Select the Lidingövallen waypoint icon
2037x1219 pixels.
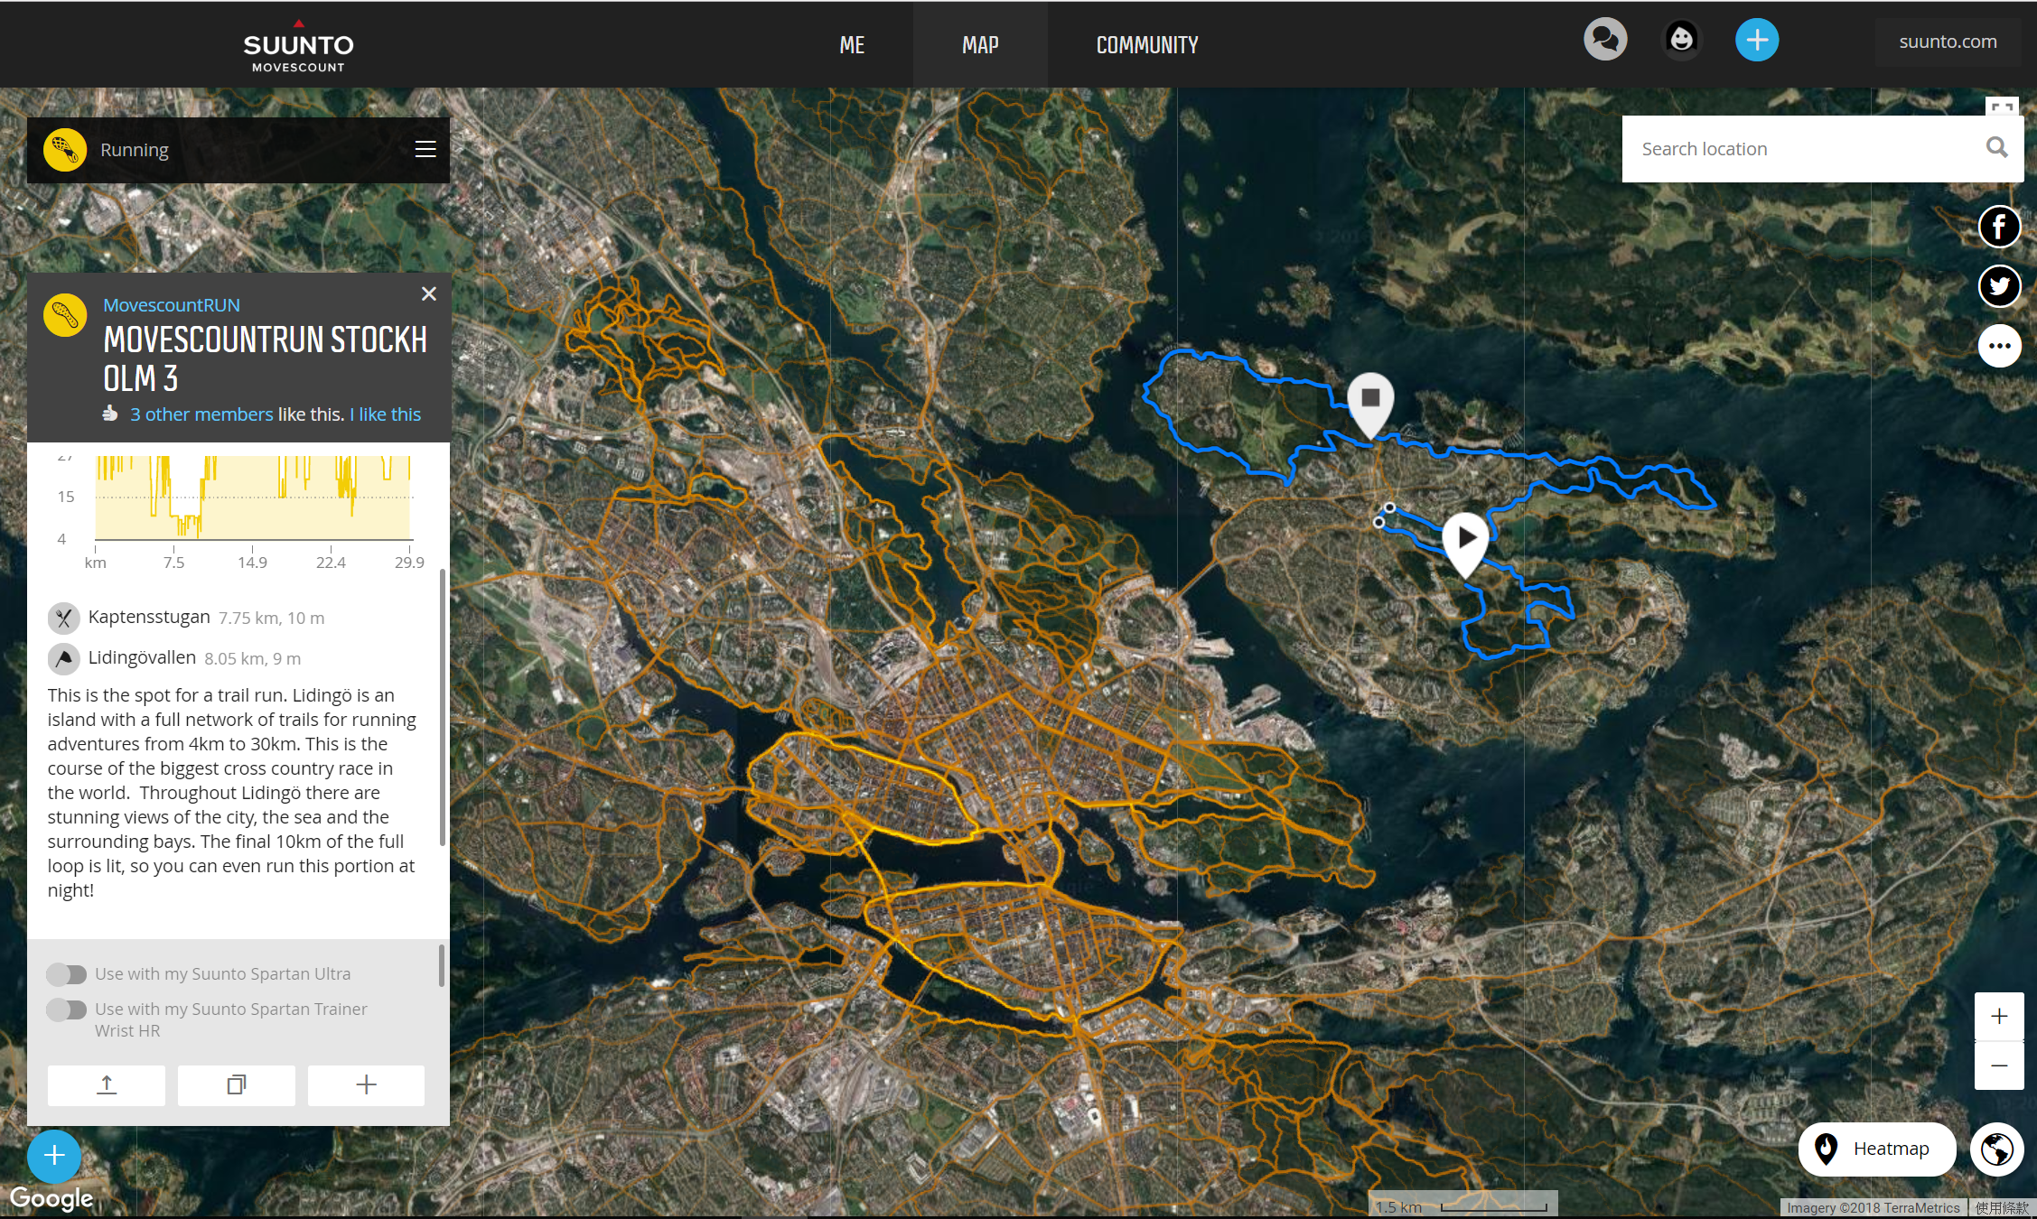(x=63, y=659)
